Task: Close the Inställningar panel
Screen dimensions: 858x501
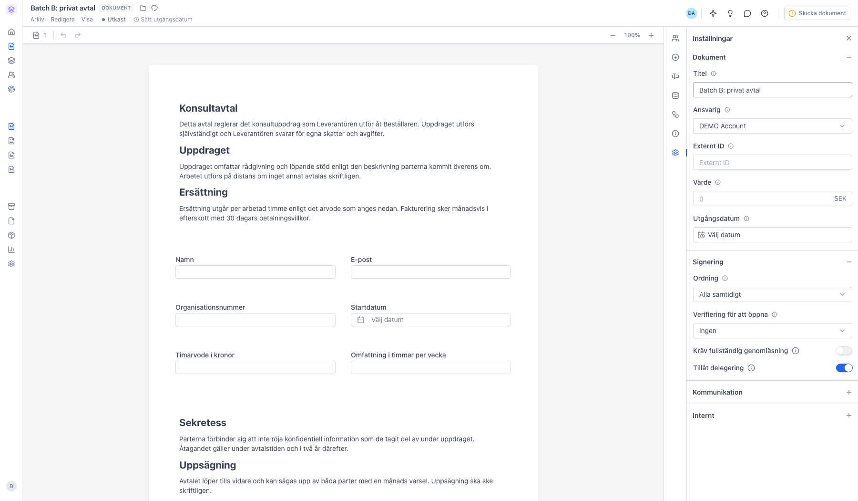Action: tap(849, 38)
